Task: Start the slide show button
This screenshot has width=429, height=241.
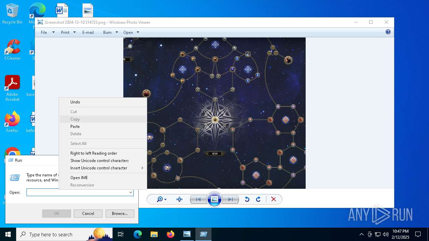Action: click(x=214, y=199)
